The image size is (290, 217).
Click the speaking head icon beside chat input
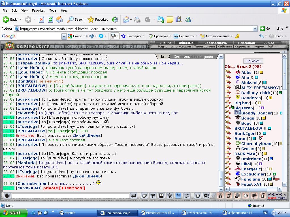[x=7, y=196]
